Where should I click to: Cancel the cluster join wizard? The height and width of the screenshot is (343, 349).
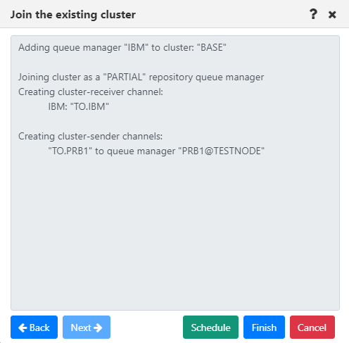click(312, 327)
